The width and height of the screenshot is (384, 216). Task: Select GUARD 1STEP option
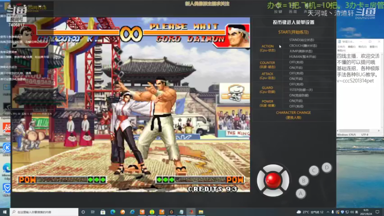pos(301,90)
